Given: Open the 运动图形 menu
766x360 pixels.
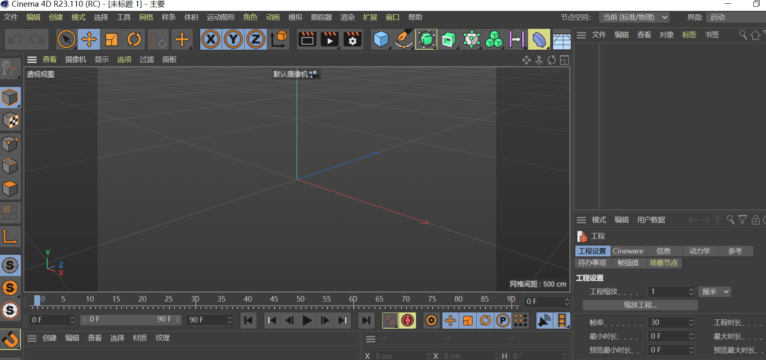Looking at the screenshot, I should 221,17.
